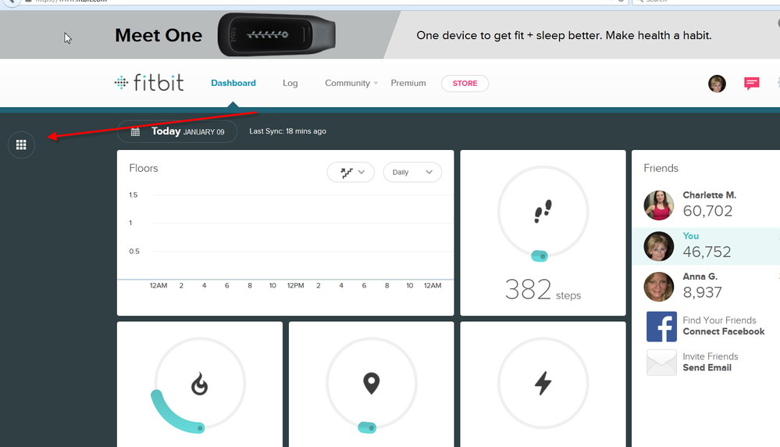
Task: Click the Fitbit logo
Action: pyautogui.click(x=149, y=83)
